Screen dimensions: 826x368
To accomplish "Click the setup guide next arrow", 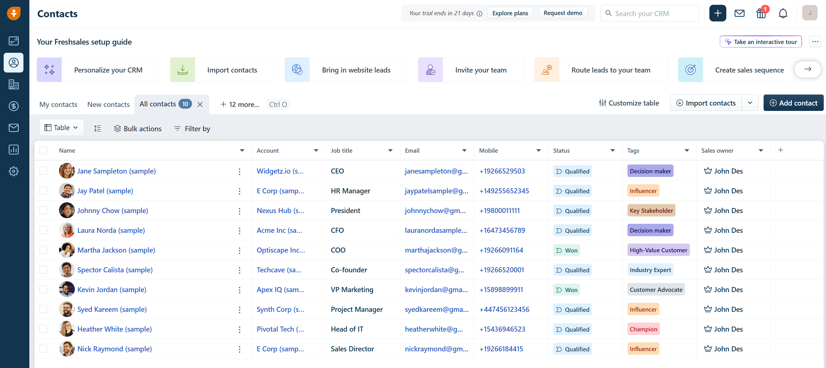I will [807, 69].
